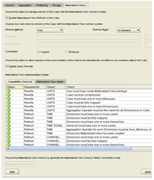Screen dimensions: 154x180
Task: Click status icon for CHANNEL one or more Levels row
Action: point(9,137)
